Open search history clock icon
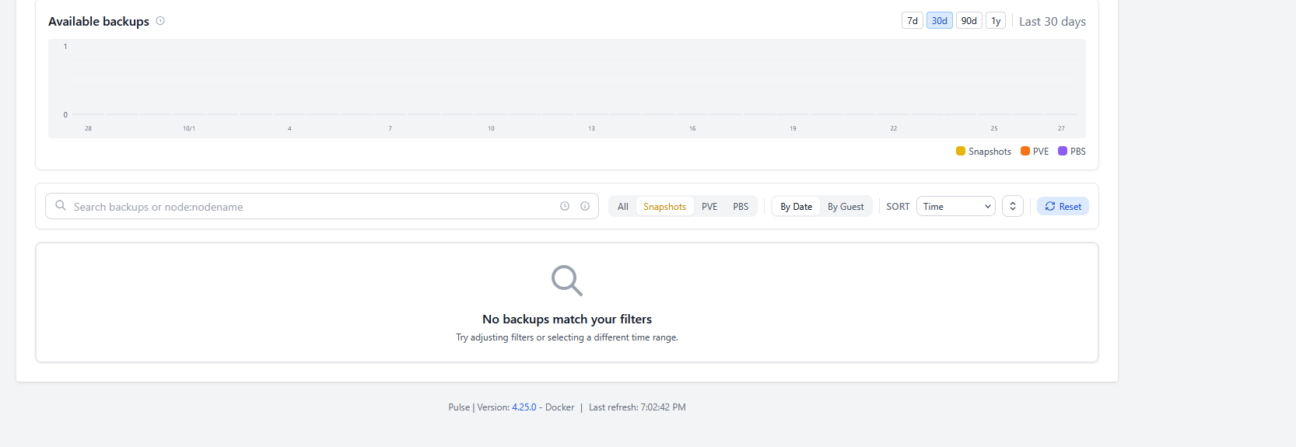This screenshot has width=1296, height=447. 565,206
